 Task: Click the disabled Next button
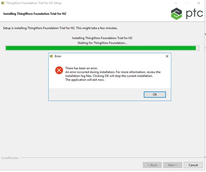[x=173, y=165]
